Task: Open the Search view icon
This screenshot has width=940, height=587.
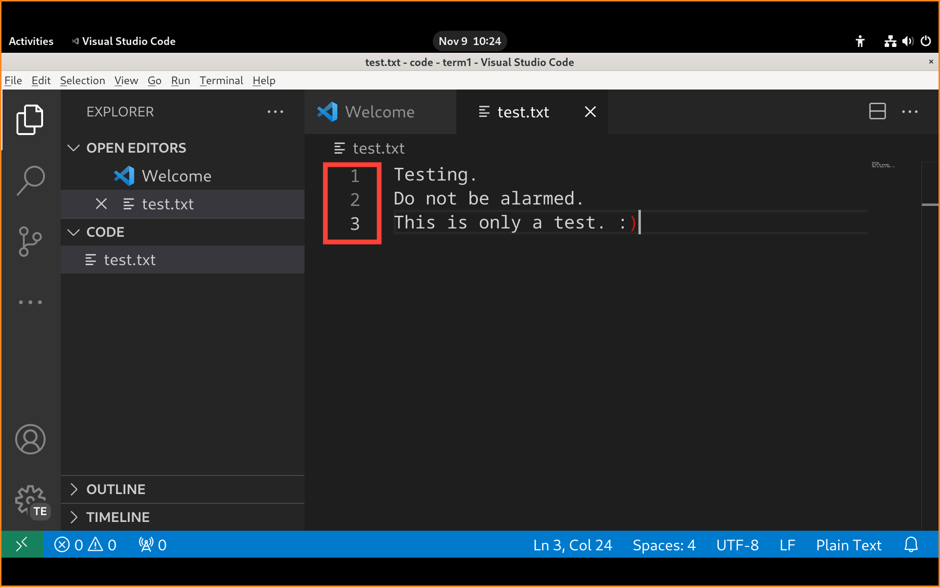Action: pos(30,181)
